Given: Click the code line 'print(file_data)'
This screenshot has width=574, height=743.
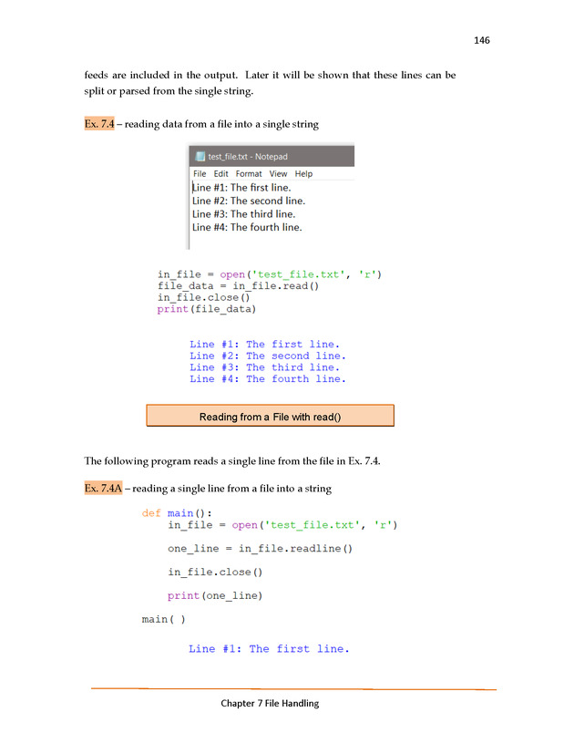Looking at the screenshot, I should pyautogui.click(x=207, y=309).
